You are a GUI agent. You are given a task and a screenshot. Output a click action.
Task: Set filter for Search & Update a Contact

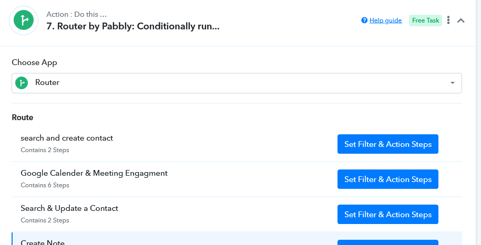388,215
